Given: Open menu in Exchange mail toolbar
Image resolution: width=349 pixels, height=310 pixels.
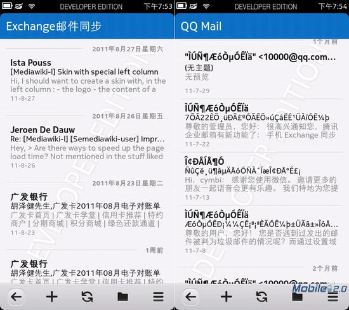Looking at the screenshot, I should [158, 297].
